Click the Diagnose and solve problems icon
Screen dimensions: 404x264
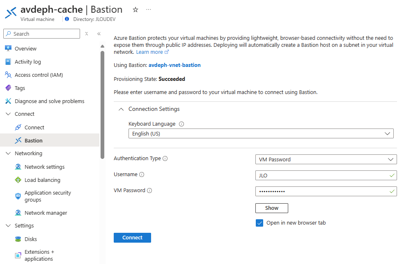(x=8, y=101)
